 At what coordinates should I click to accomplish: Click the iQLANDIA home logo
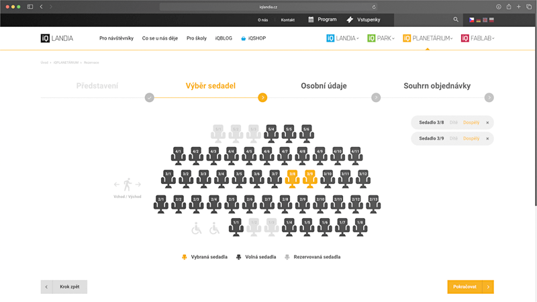(57, 38)
